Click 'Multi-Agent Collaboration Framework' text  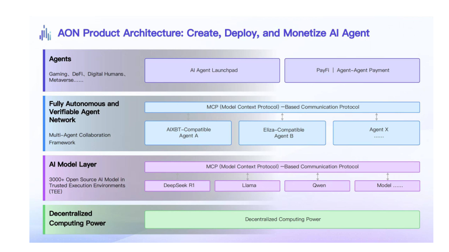(x=80, y=139)
